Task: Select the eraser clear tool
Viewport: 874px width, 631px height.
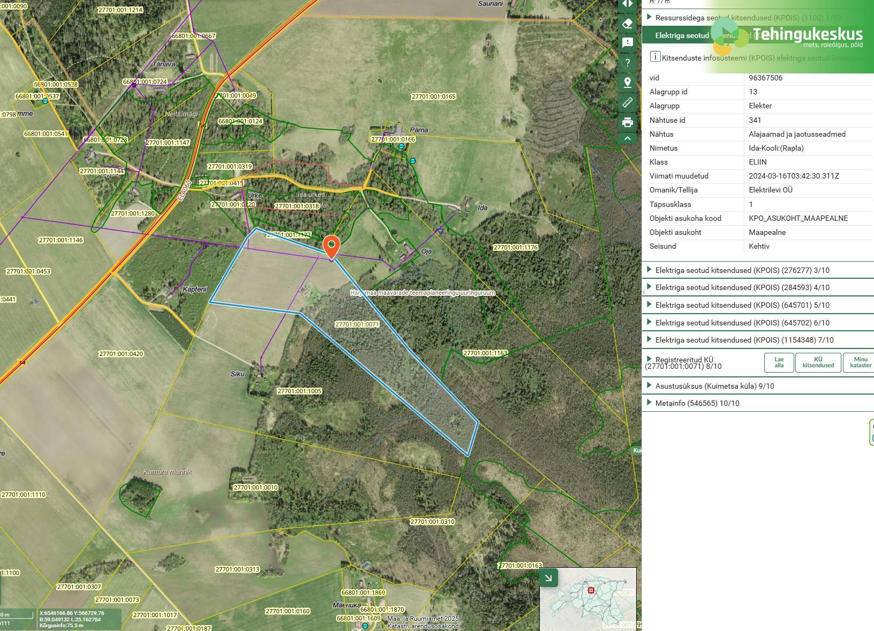Action: pyautogui.click(x=628, y=24)
